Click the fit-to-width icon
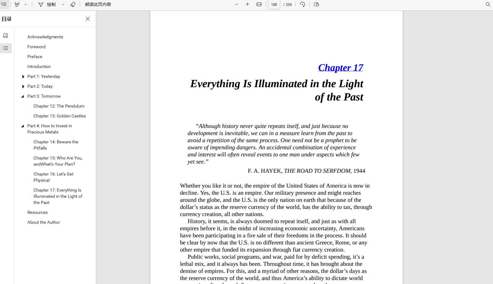This screenshot has width=493, height=284. [259, 4]
